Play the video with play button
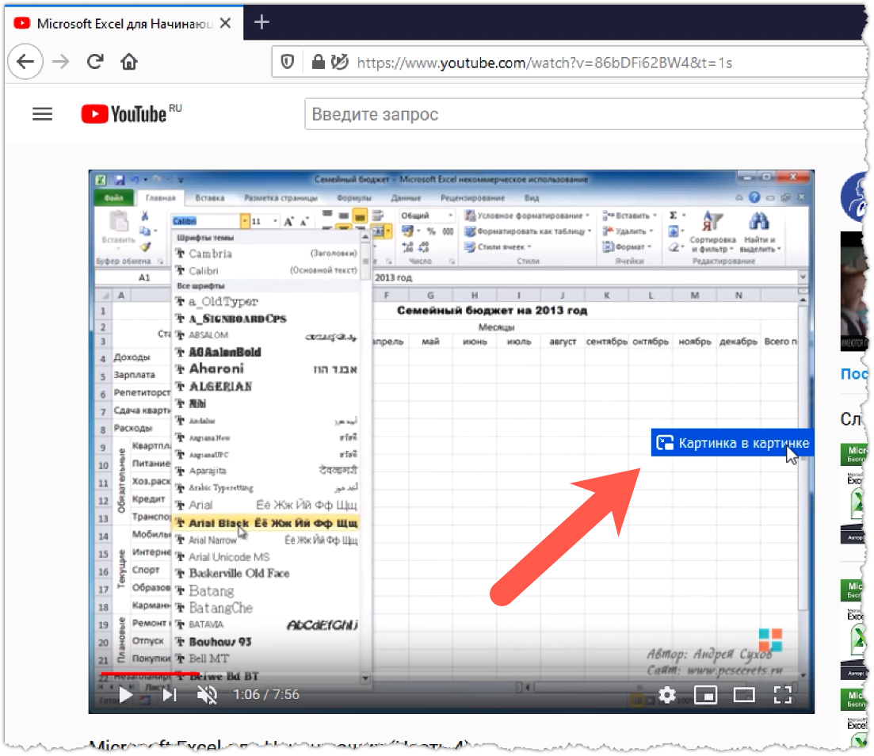The width and height of the screenshot is (874, 756). click(x=126, y=695)
